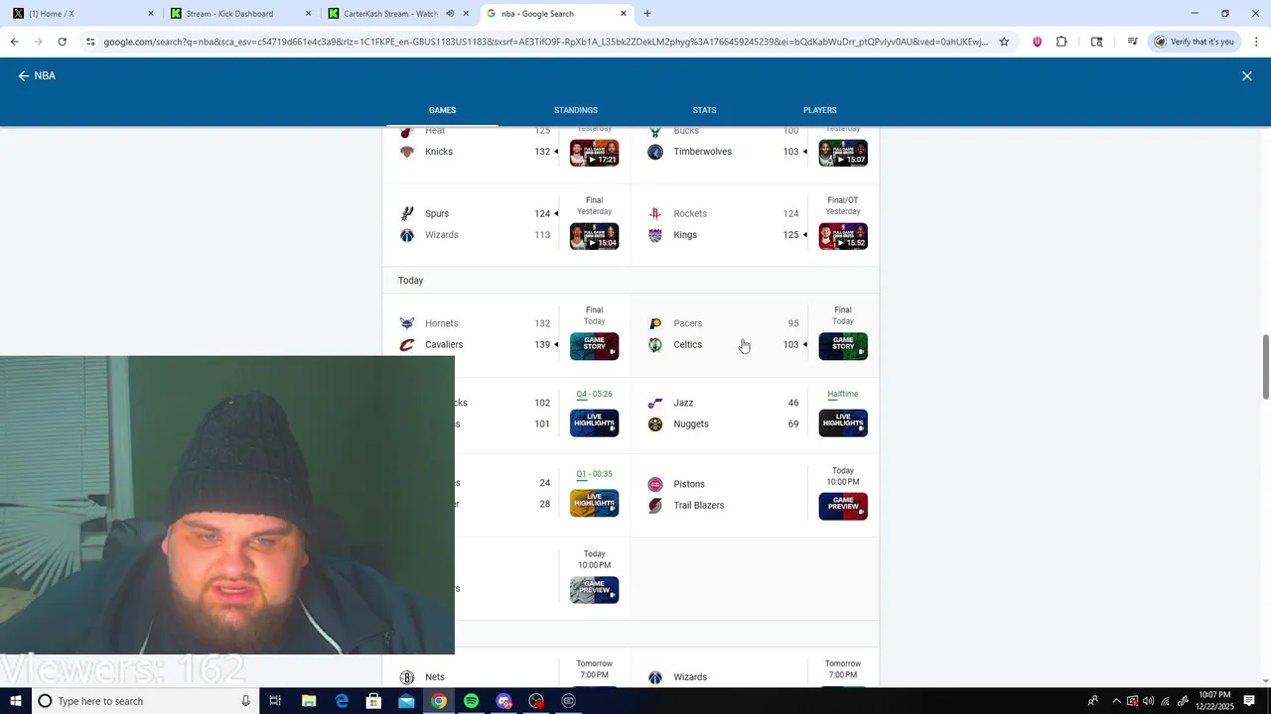Viewport: 1271px width, 714px height.
Task: Open a new browser tab
Action: [647, 14]
